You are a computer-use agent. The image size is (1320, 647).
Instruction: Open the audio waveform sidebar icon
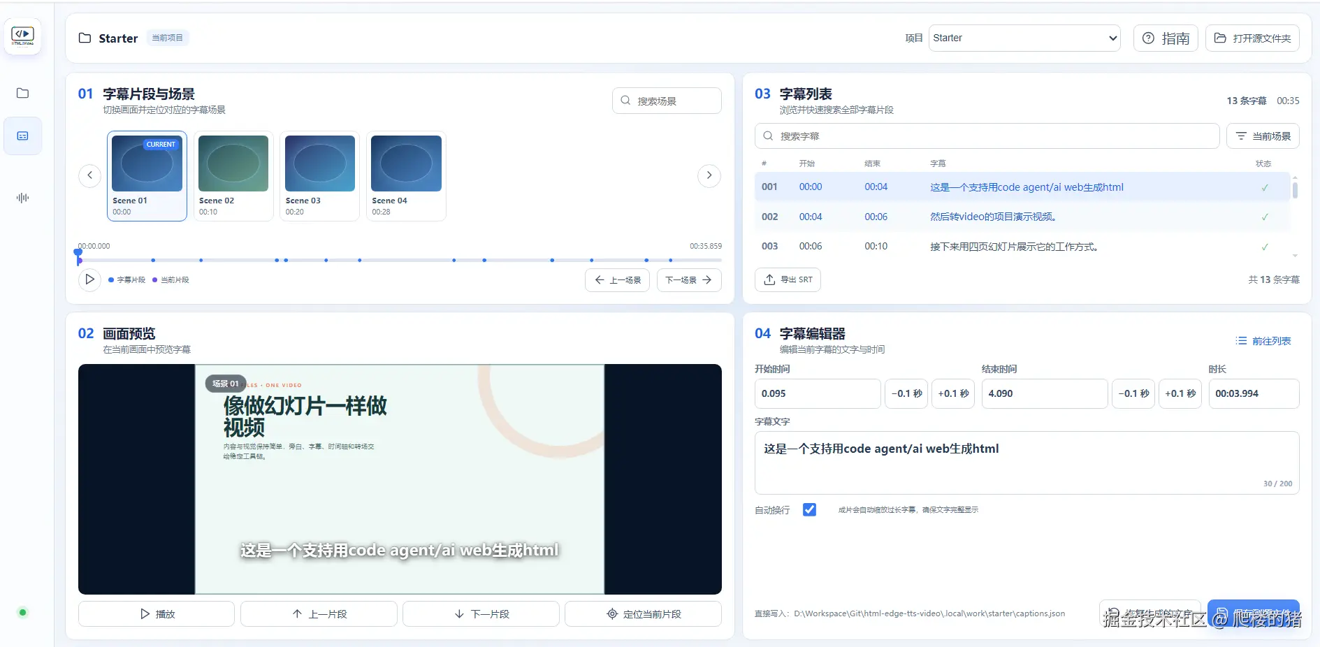point(22,198)
